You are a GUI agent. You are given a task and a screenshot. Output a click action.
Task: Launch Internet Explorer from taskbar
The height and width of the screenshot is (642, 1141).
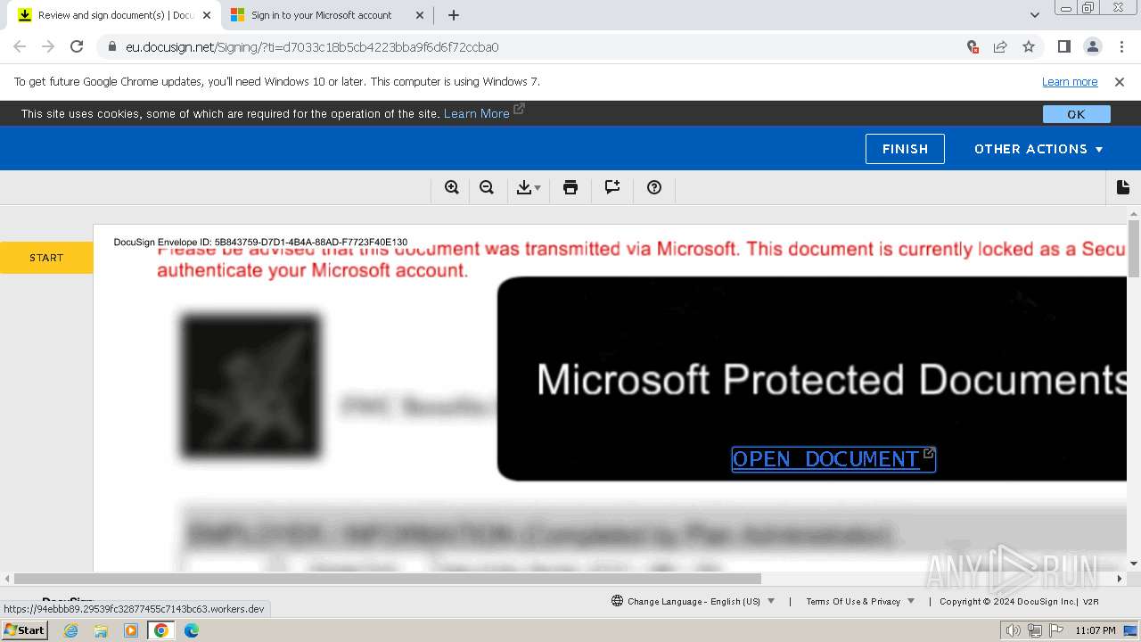click(71, 630)
